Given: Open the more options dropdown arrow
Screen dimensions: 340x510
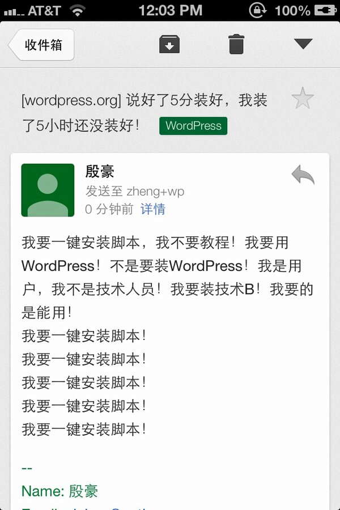Looking at the screenshot, I should click(x=303, y=44).
